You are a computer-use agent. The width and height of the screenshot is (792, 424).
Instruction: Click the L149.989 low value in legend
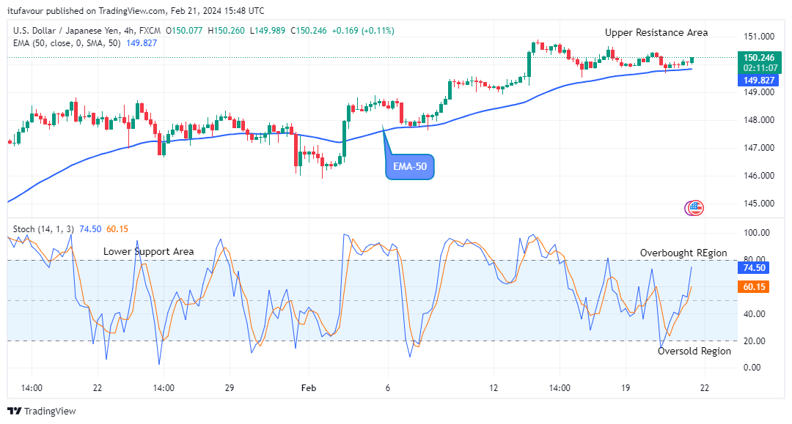tap(267, 30)
